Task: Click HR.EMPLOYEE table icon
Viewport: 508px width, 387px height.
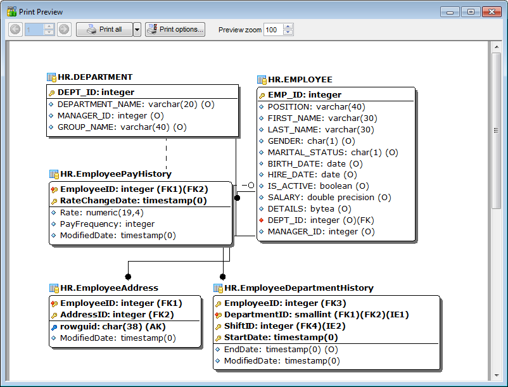Action: coord(262,80)
